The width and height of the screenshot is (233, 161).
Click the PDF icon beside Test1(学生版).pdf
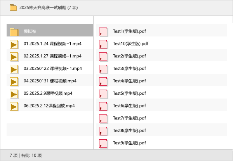[x=103, y=31]
